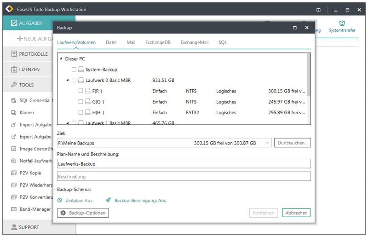Image resolution: width=368 pixels, height=237 pixels.
Task: Click the FAT32 file system text
Action: coord(192,112)
